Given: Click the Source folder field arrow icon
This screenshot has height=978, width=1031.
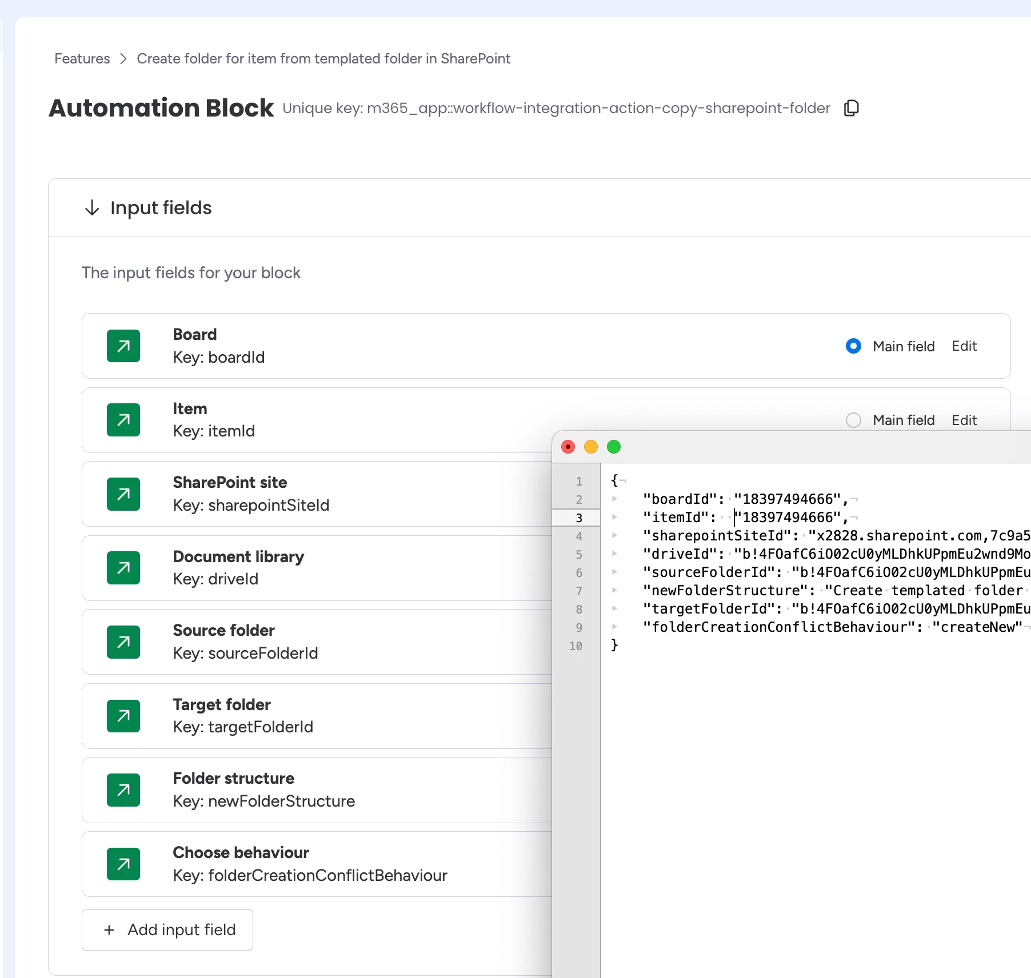Looking at the screenshot, I should [123, 642].
